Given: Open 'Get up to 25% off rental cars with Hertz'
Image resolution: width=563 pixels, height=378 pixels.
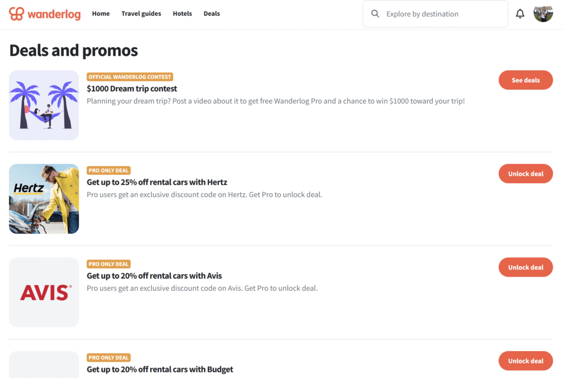Looking at the screenshot, I should (157, 182).
